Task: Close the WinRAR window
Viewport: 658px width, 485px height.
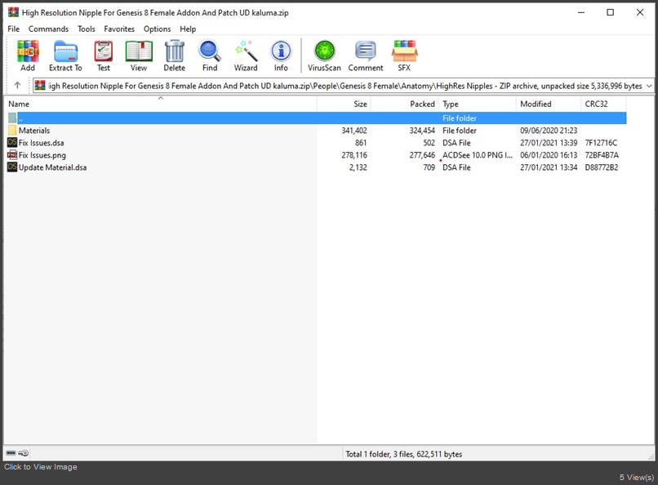Action: click(639, 12)
